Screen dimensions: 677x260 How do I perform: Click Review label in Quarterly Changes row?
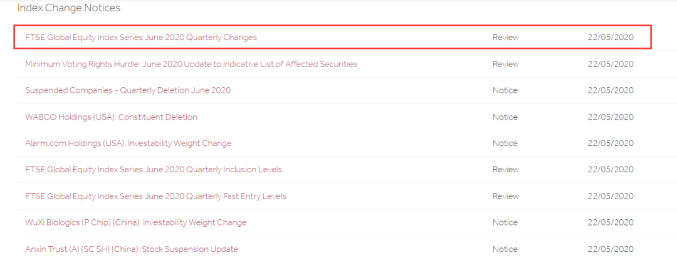point(506,38)
